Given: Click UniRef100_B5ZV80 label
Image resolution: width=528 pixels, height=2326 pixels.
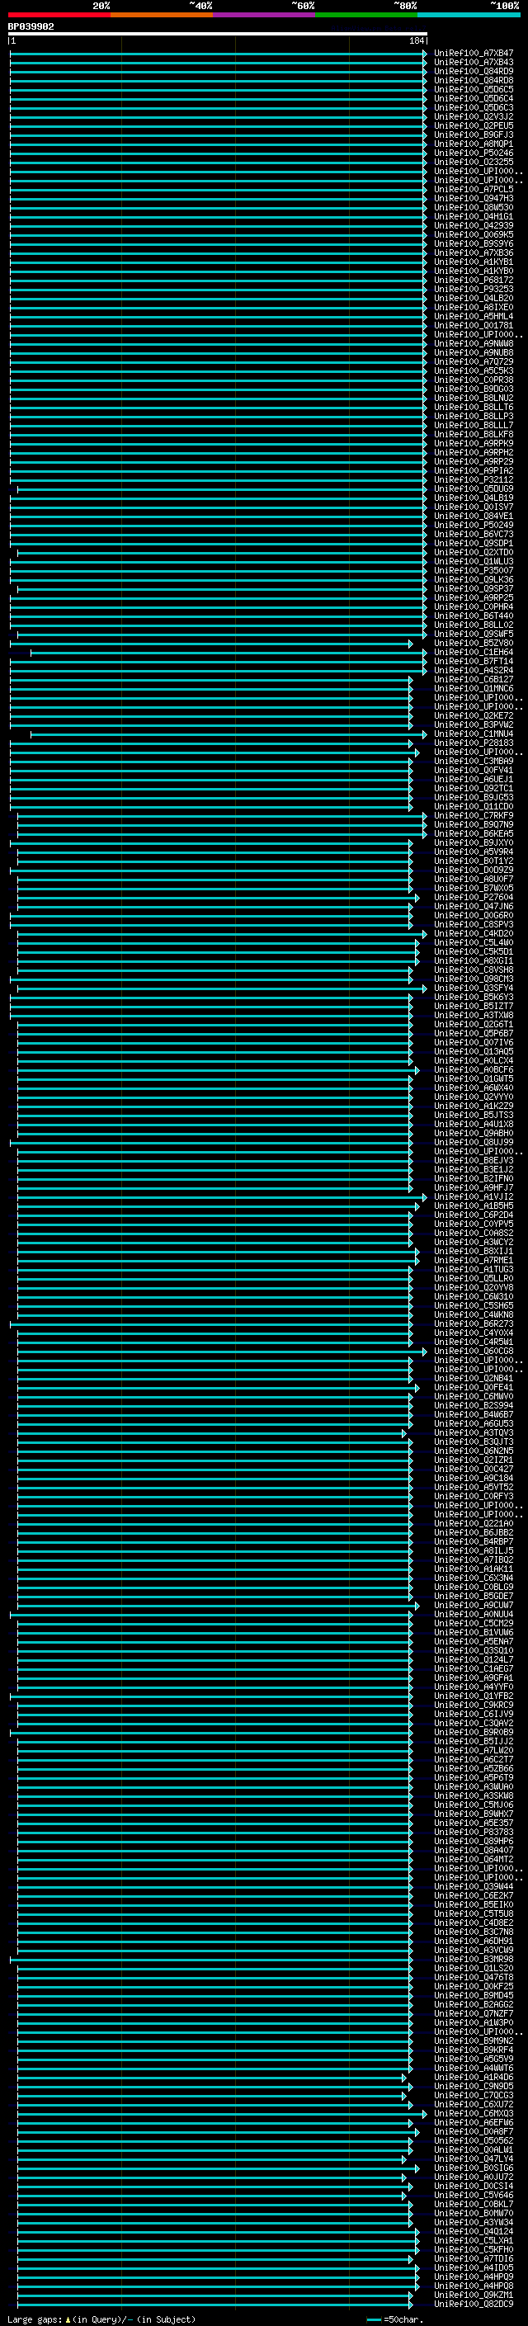Looking at the screenshot, I should (x=473, y=643).
